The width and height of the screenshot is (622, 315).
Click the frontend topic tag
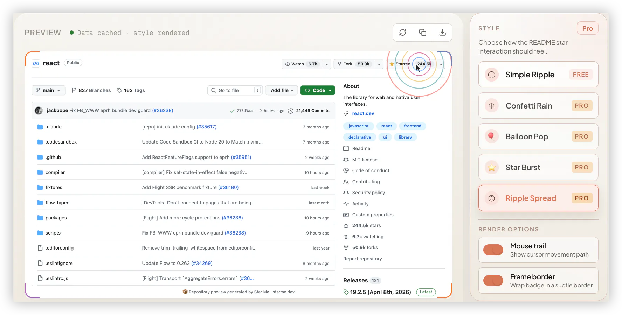tap(413, 126)
